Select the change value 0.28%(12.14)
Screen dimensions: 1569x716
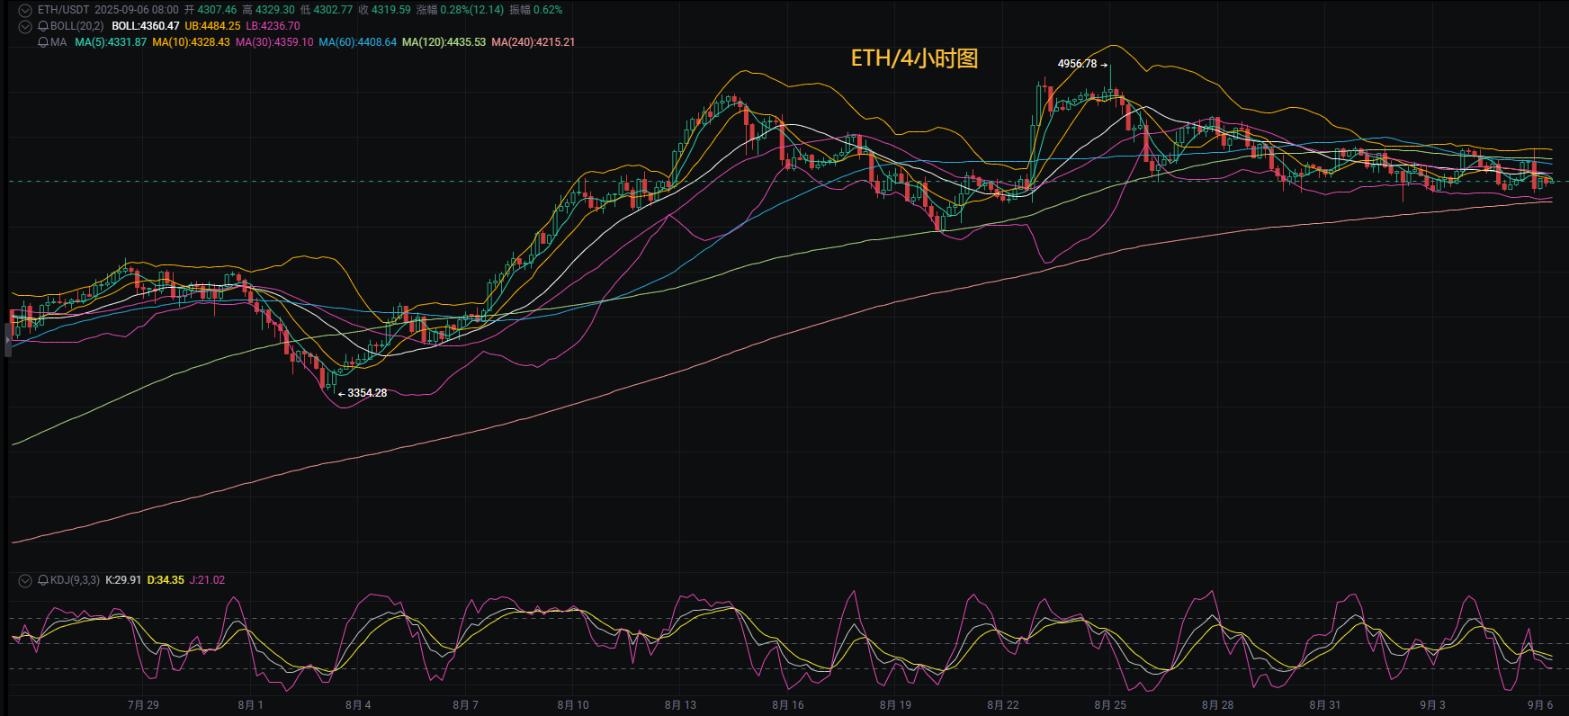click(471, 10)
